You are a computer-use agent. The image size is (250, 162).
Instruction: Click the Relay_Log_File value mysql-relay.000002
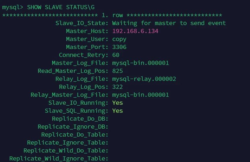(x=144, y=79)
